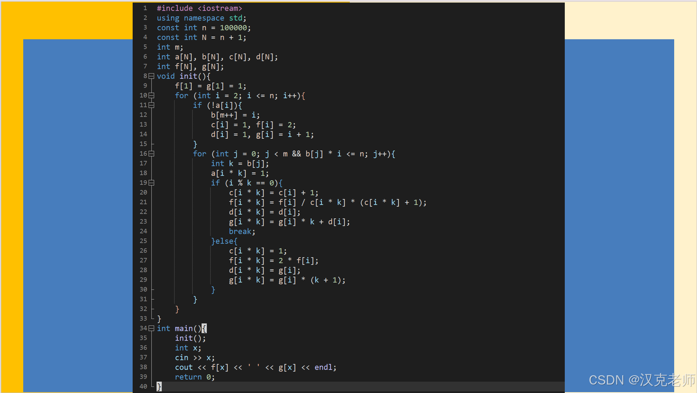The width and height of the screenshot is (697, 393).
Task: Click the else keyword on line 25
Action: [225, 241]
